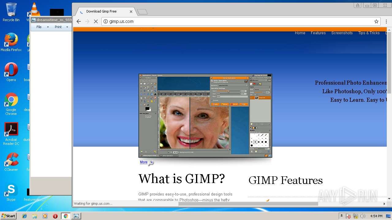The image size is (392, 220).
Task: Go back in Chrome browser history
Action: pos(79,21)
